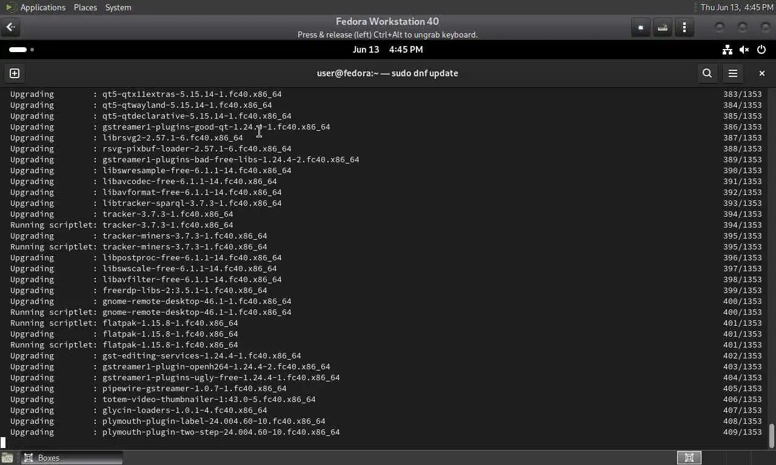Click progress counter 409/1353
The width and height of the screenshot is (776, 465).
743,432
